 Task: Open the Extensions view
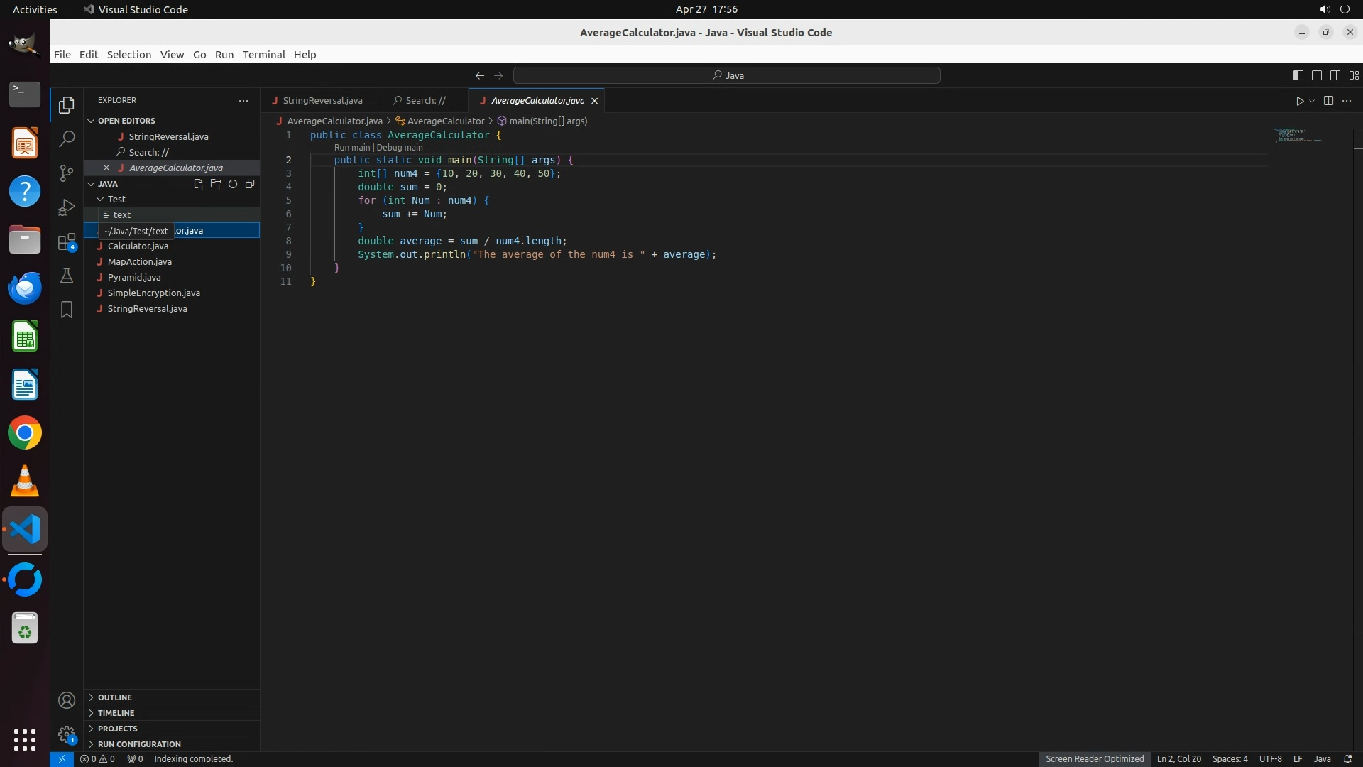pyautogui.click(x=67, y=242)
